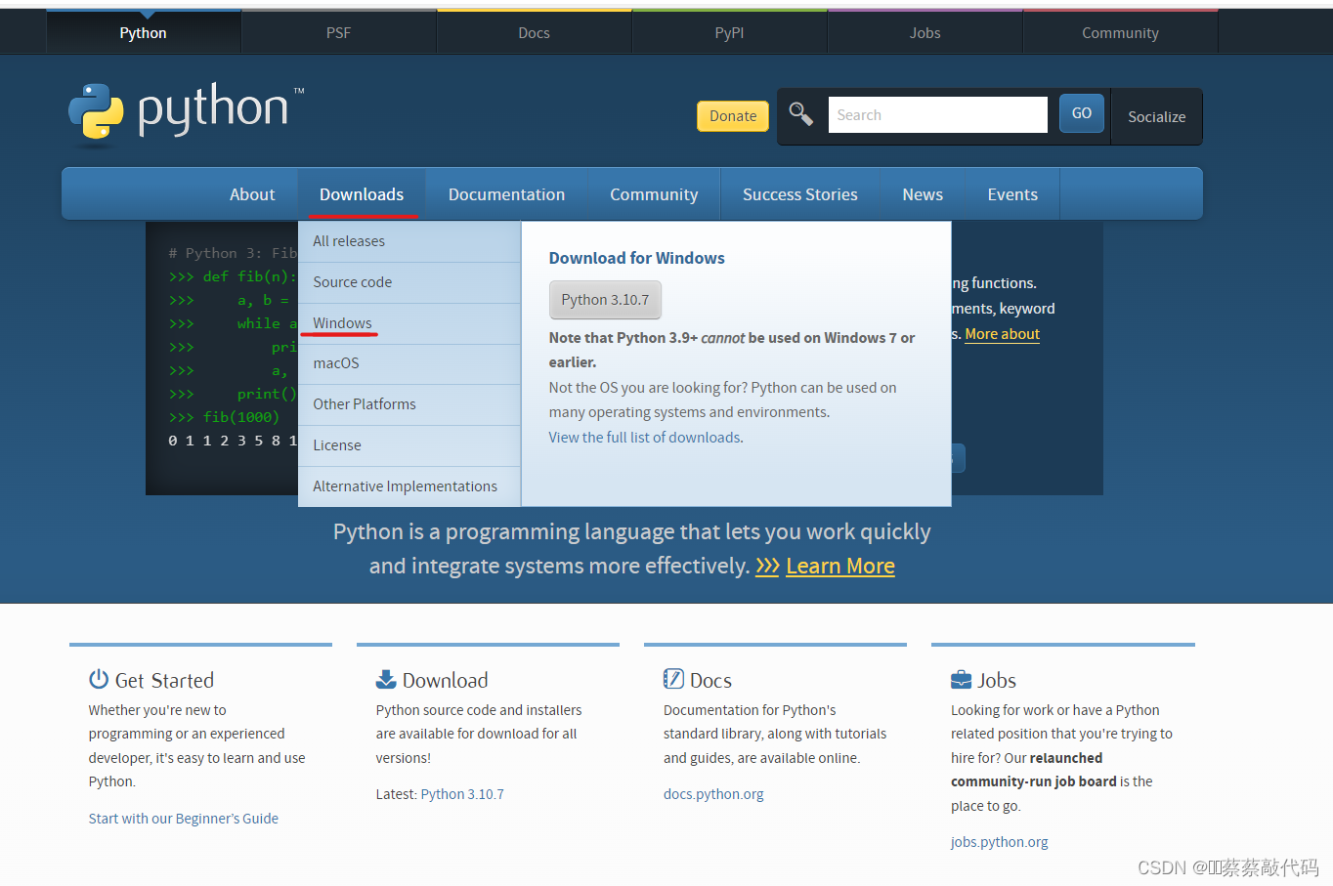Open the News navigation menu

pos(923,194)
